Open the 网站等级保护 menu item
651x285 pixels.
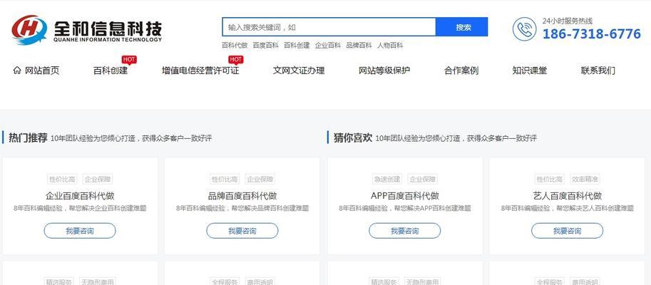384,71
